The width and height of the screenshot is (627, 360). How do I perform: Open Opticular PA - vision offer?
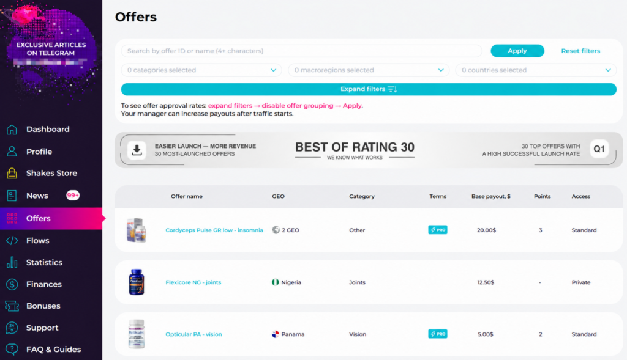tap(193, 334)
